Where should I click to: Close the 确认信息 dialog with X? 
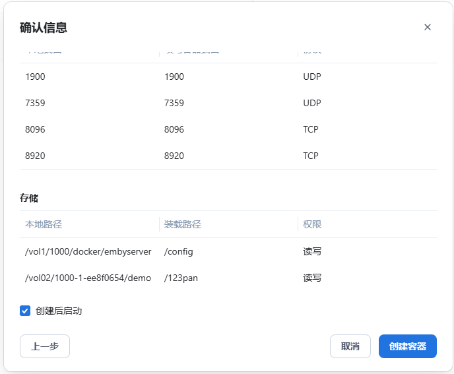(x=427, y=27)
